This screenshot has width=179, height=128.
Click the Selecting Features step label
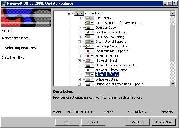tap(20, 48)
